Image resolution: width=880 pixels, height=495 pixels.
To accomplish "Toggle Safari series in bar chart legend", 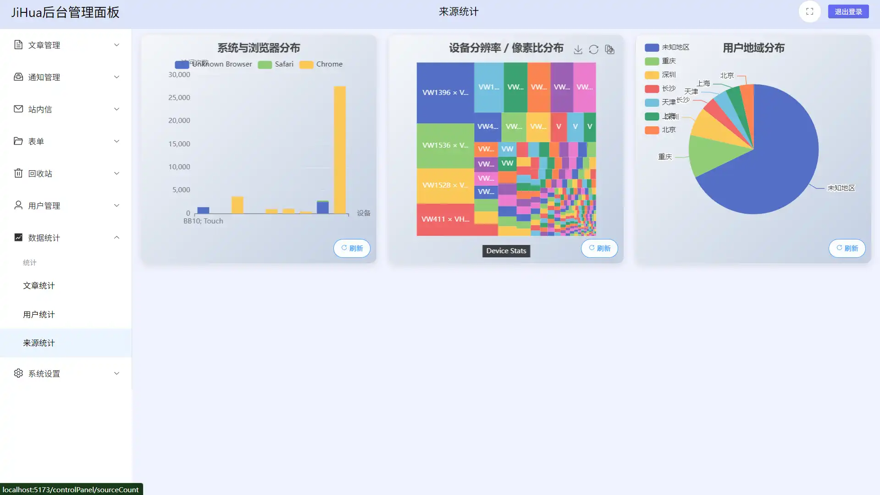I will 276,64.
